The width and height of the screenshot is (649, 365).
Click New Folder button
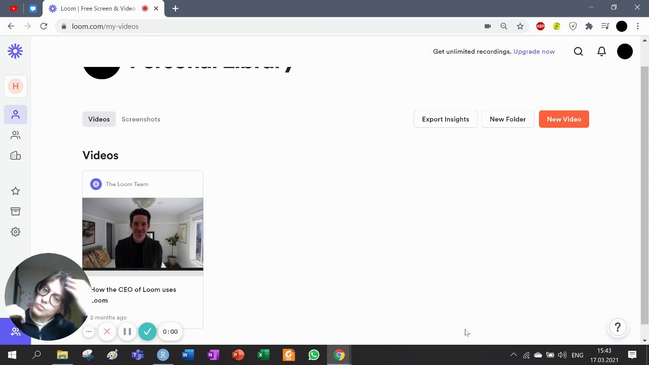(508, 119)
